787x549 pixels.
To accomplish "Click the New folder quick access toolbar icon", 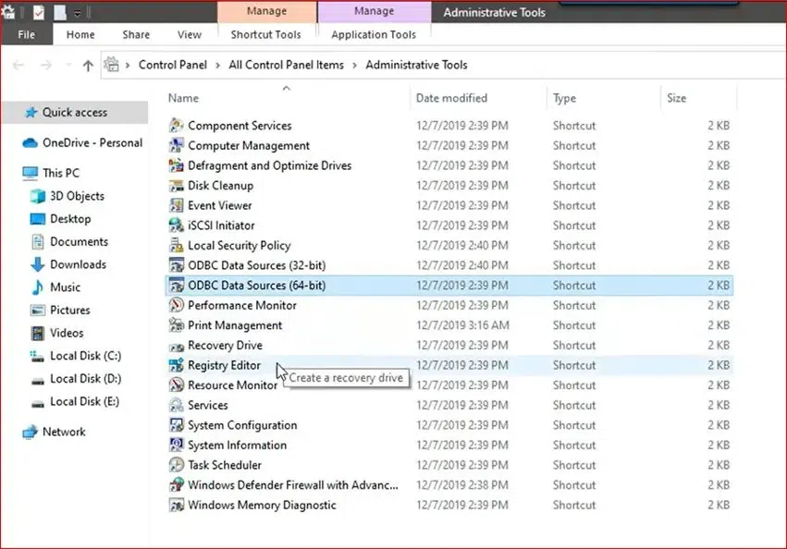I will 60,13.
